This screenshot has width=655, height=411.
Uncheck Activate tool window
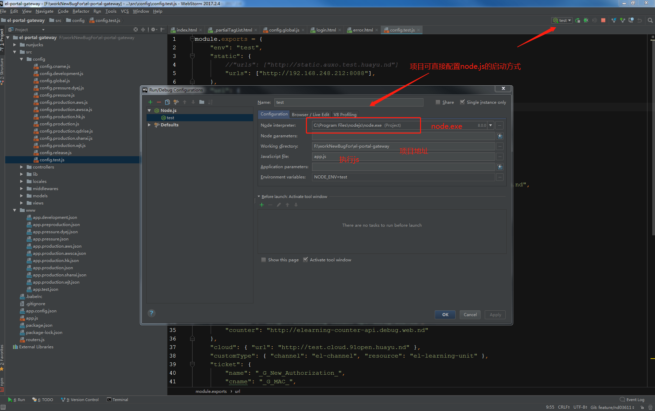[x=306, y=260]
